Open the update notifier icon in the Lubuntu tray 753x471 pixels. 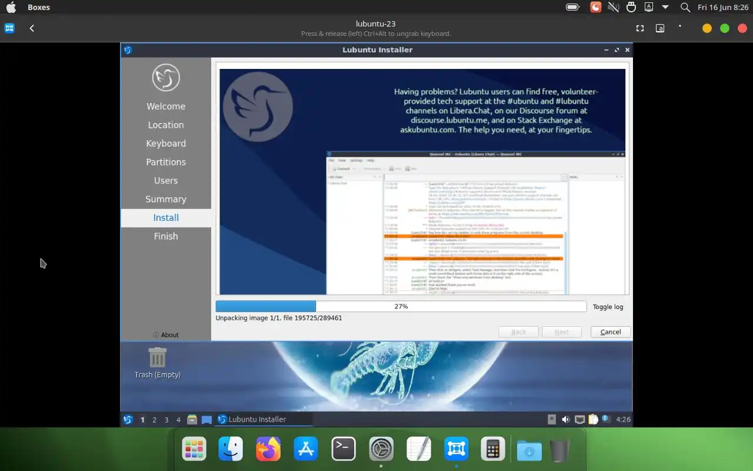click(605, 419)
